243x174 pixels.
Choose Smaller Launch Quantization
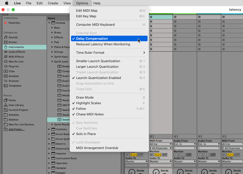tap(109, 61)
